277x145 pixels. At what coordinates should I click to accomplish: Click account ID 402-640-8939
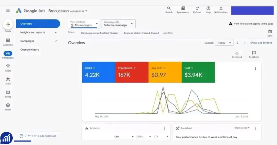(x=77, y=11)
